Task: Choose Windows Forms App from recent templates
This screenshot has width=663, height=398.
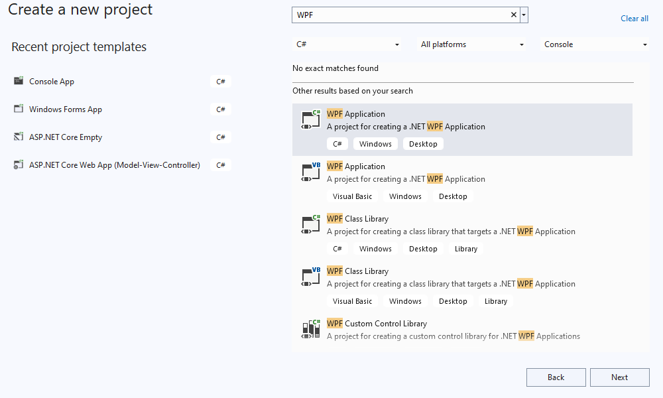Action: tap(66, 109)
